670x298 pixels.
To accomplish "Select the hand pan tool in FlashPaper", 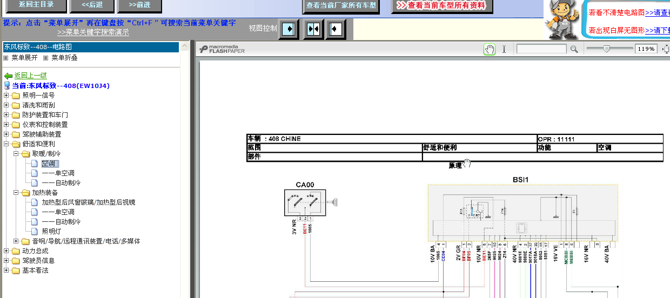I will [489, 49].
